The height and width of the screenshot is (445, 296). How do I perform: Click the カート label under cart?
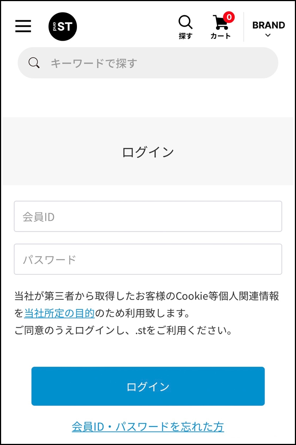pyautogui.click(x=221, y=36)
